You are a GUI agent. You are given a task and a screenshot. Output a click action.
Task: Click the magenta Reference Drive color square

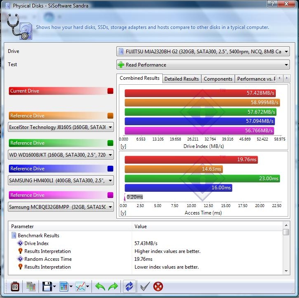(x=110, y=195)
